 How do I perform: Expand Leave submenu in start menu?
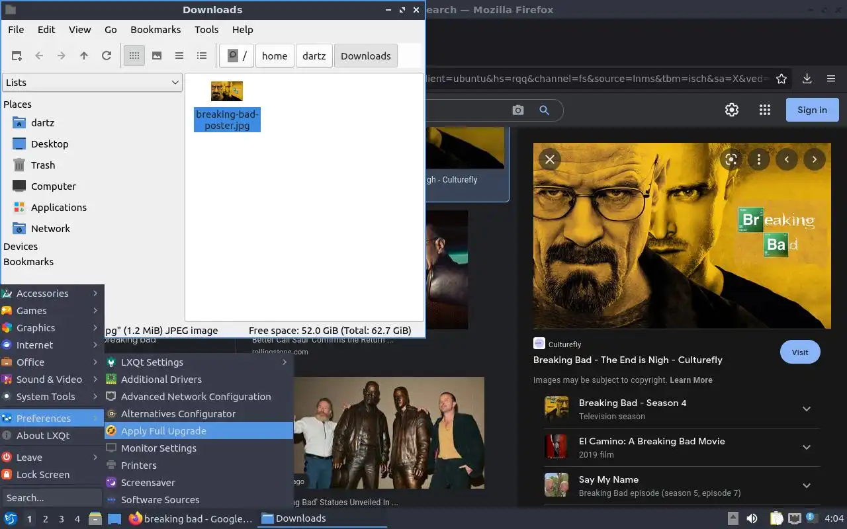tap(52, 458)
